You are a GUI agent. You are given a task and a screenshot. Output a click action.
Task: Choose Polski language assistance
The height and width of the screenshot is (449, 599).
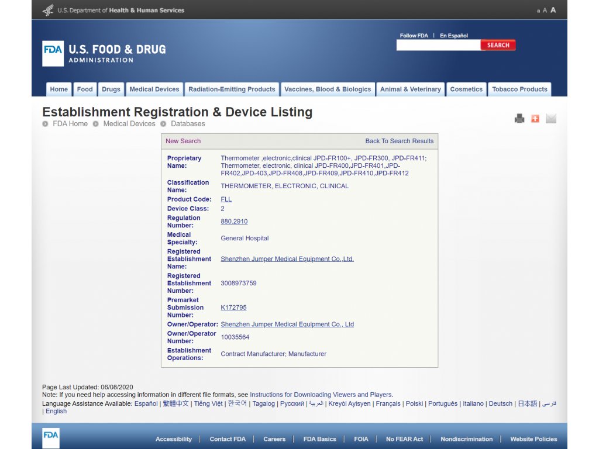point(415,403)
